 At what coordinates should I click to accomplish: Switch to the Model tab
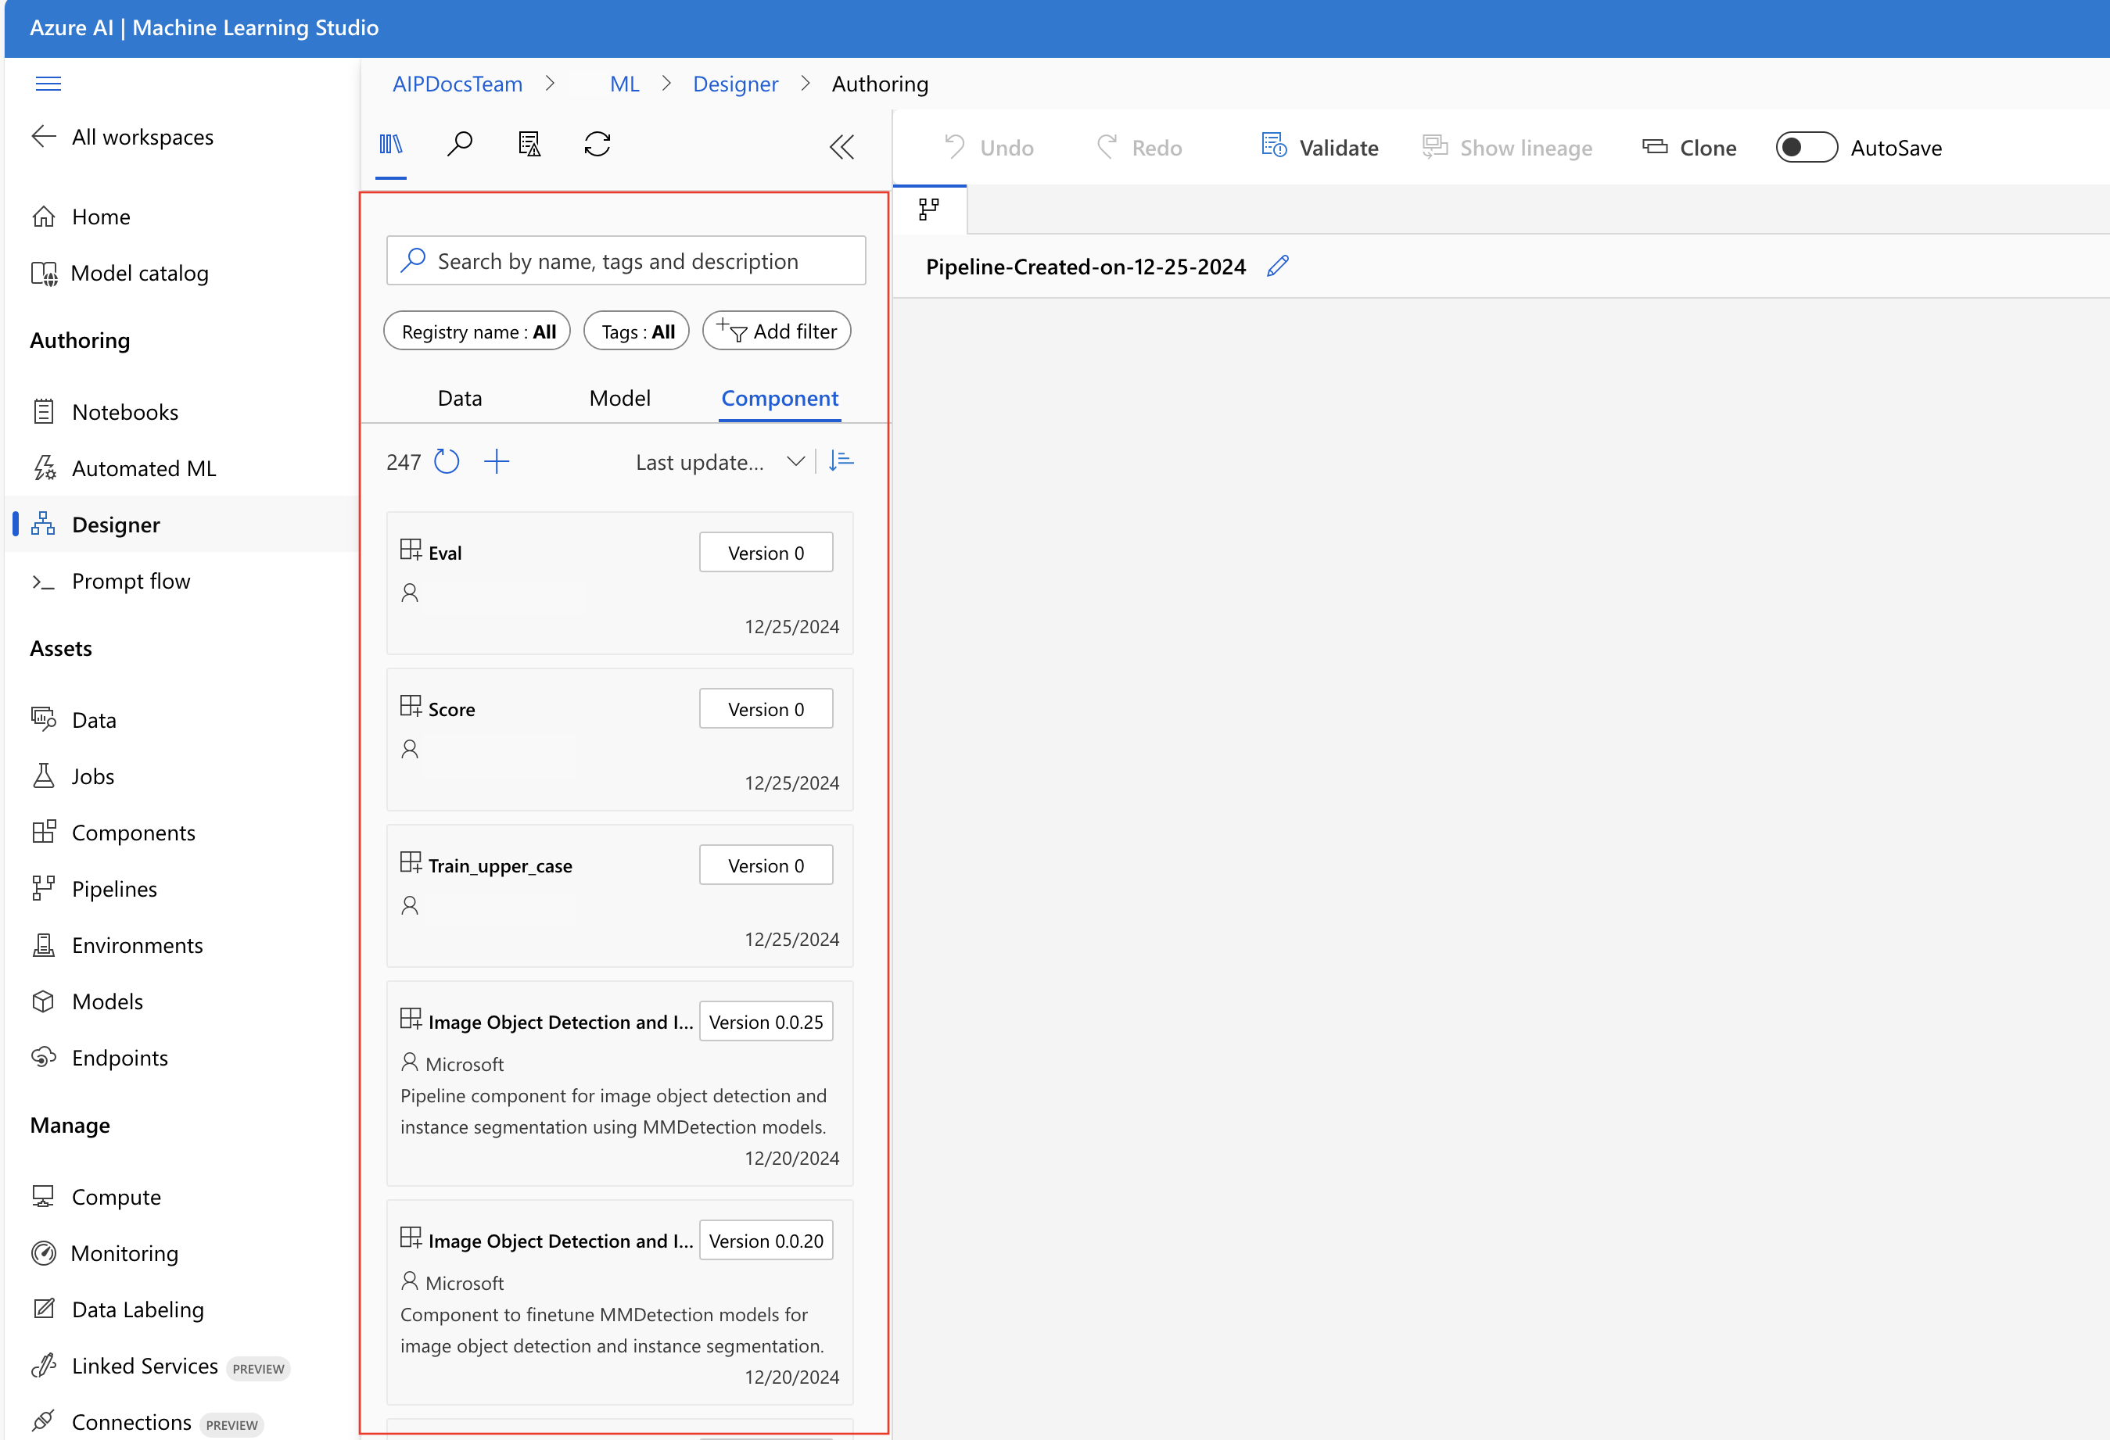tap(619, 399)
